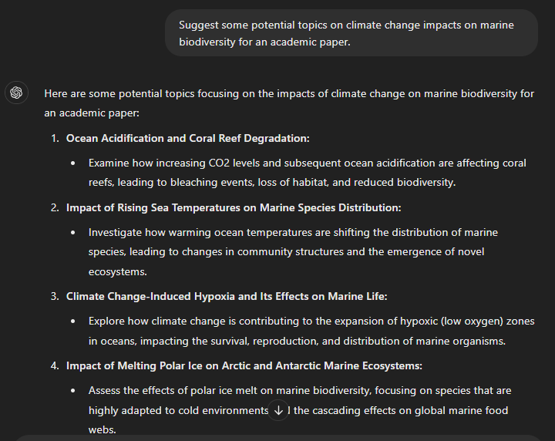
Task: Click the word 'ecosystems.' in topic two
Action: [x=117, y=272]
